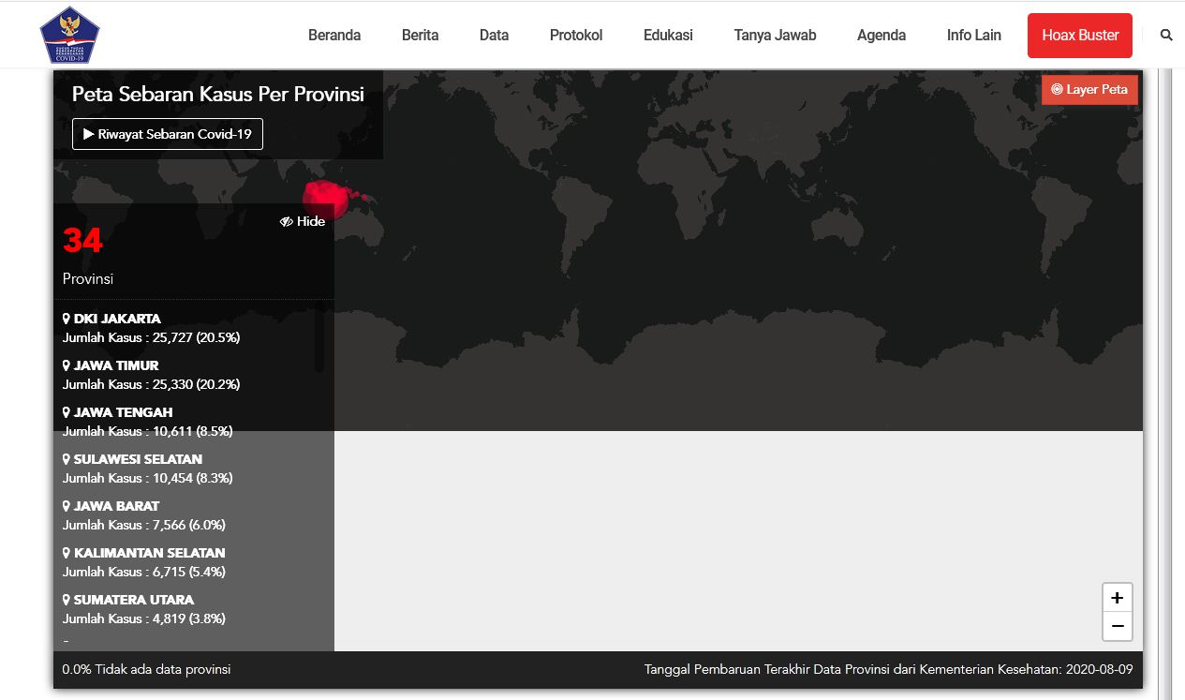Hide the province list panel

(x=303, y=221)
